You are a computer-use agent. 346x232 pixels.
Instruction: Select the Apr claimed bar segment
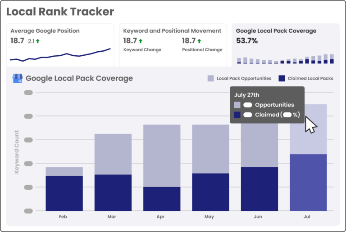[162, 199]
